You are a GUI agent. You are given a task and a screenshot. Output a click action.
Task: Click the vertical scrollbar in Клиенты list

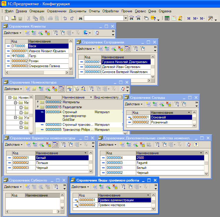pyautogui.click(x=71, y=55)
